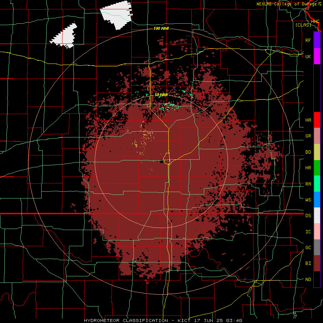Click the white DS legend swatch
This screenshot has height=323, width=323.
pos(317,215)
